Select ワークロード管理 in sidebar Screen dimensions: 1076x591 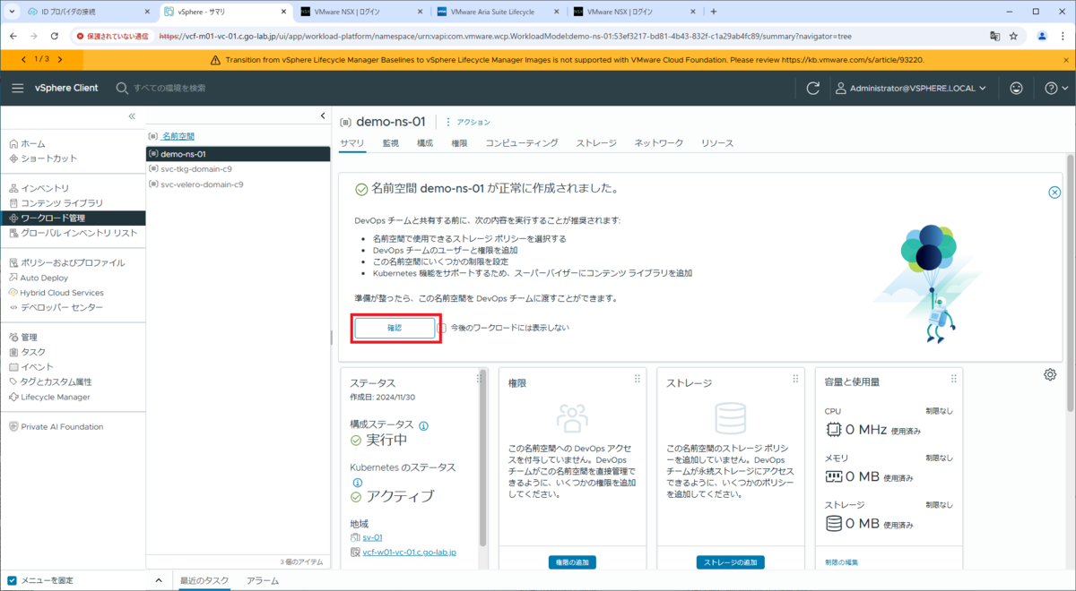73,218
